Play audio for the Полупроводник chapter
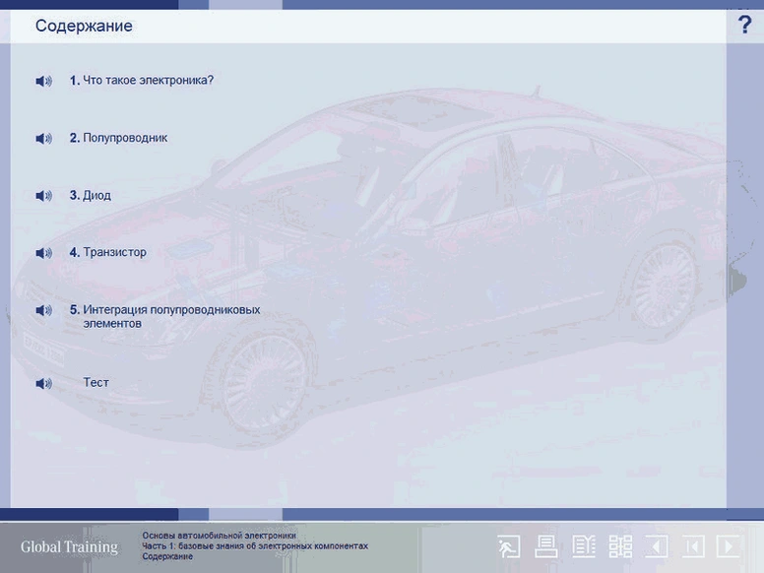 43,139
